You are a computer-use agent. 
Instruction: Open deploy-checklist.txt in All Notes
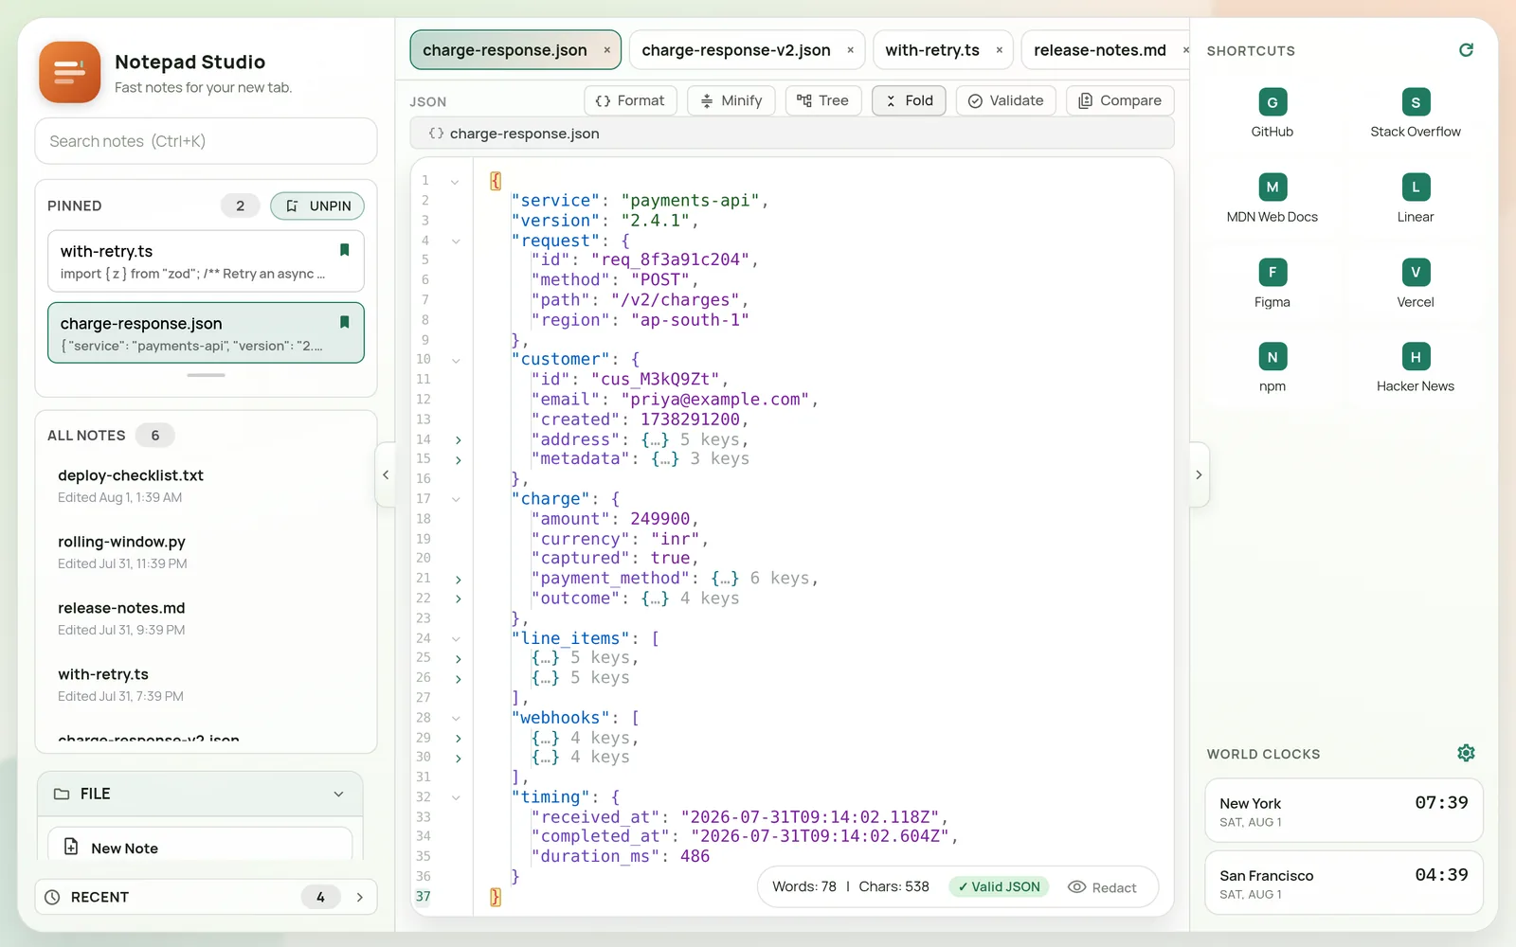(x=206, y=485)
